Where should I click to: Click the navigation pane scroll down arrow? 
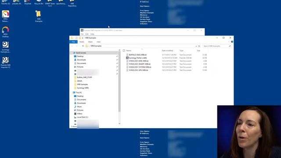[119, 124]
